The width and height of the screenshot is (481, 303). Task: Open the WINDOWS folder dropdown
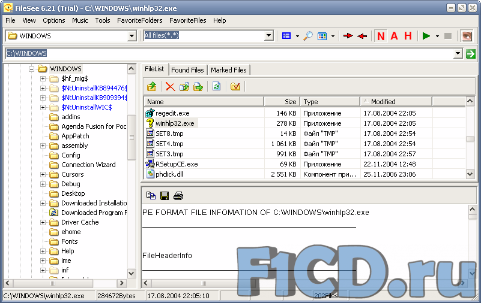(132, 36)
